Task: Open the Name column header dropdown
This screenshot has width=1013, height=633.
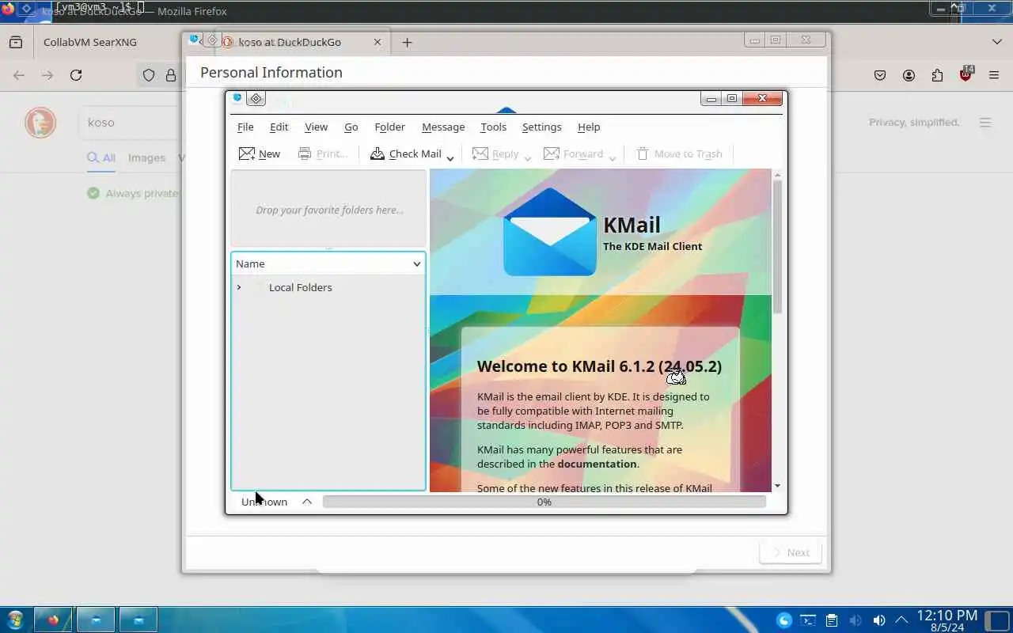Action: (417, 263)
